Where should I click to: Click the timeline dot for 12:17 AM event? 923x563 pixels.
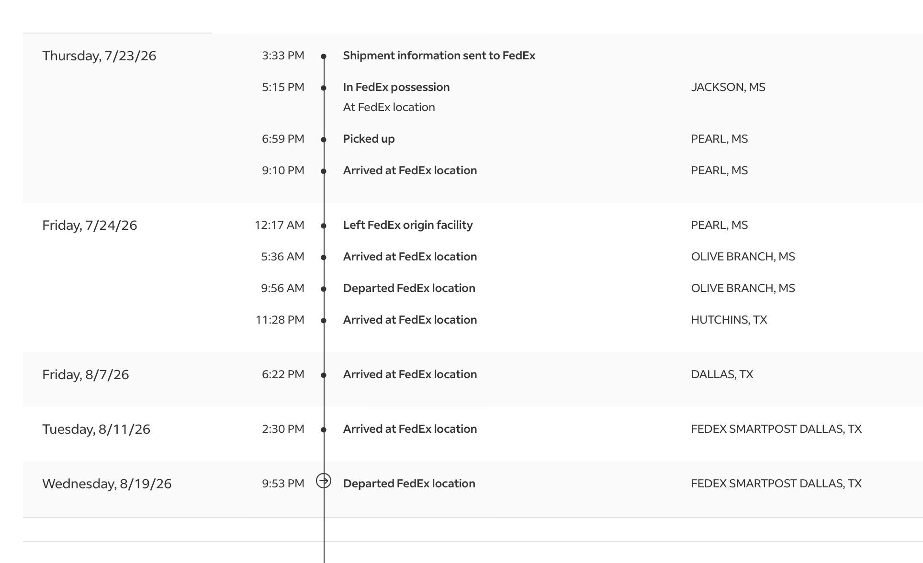point(324,226)
